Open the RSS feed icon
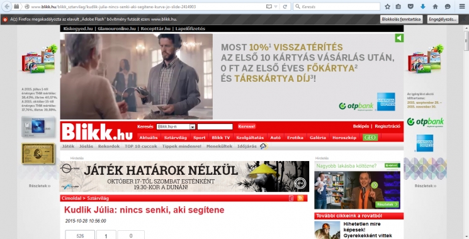Screen dimensions: 469x239 (x=300, y=198)
